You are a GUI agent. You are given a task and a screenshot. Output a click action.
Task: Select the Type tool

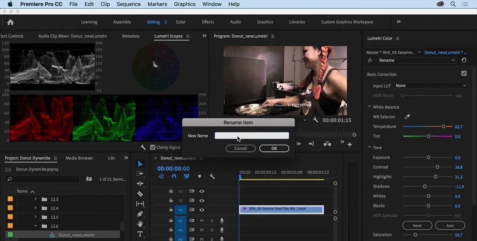coord(140,234)
